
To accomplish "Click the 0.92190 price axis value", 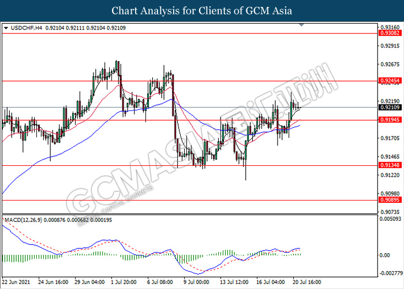I will 390,101.
